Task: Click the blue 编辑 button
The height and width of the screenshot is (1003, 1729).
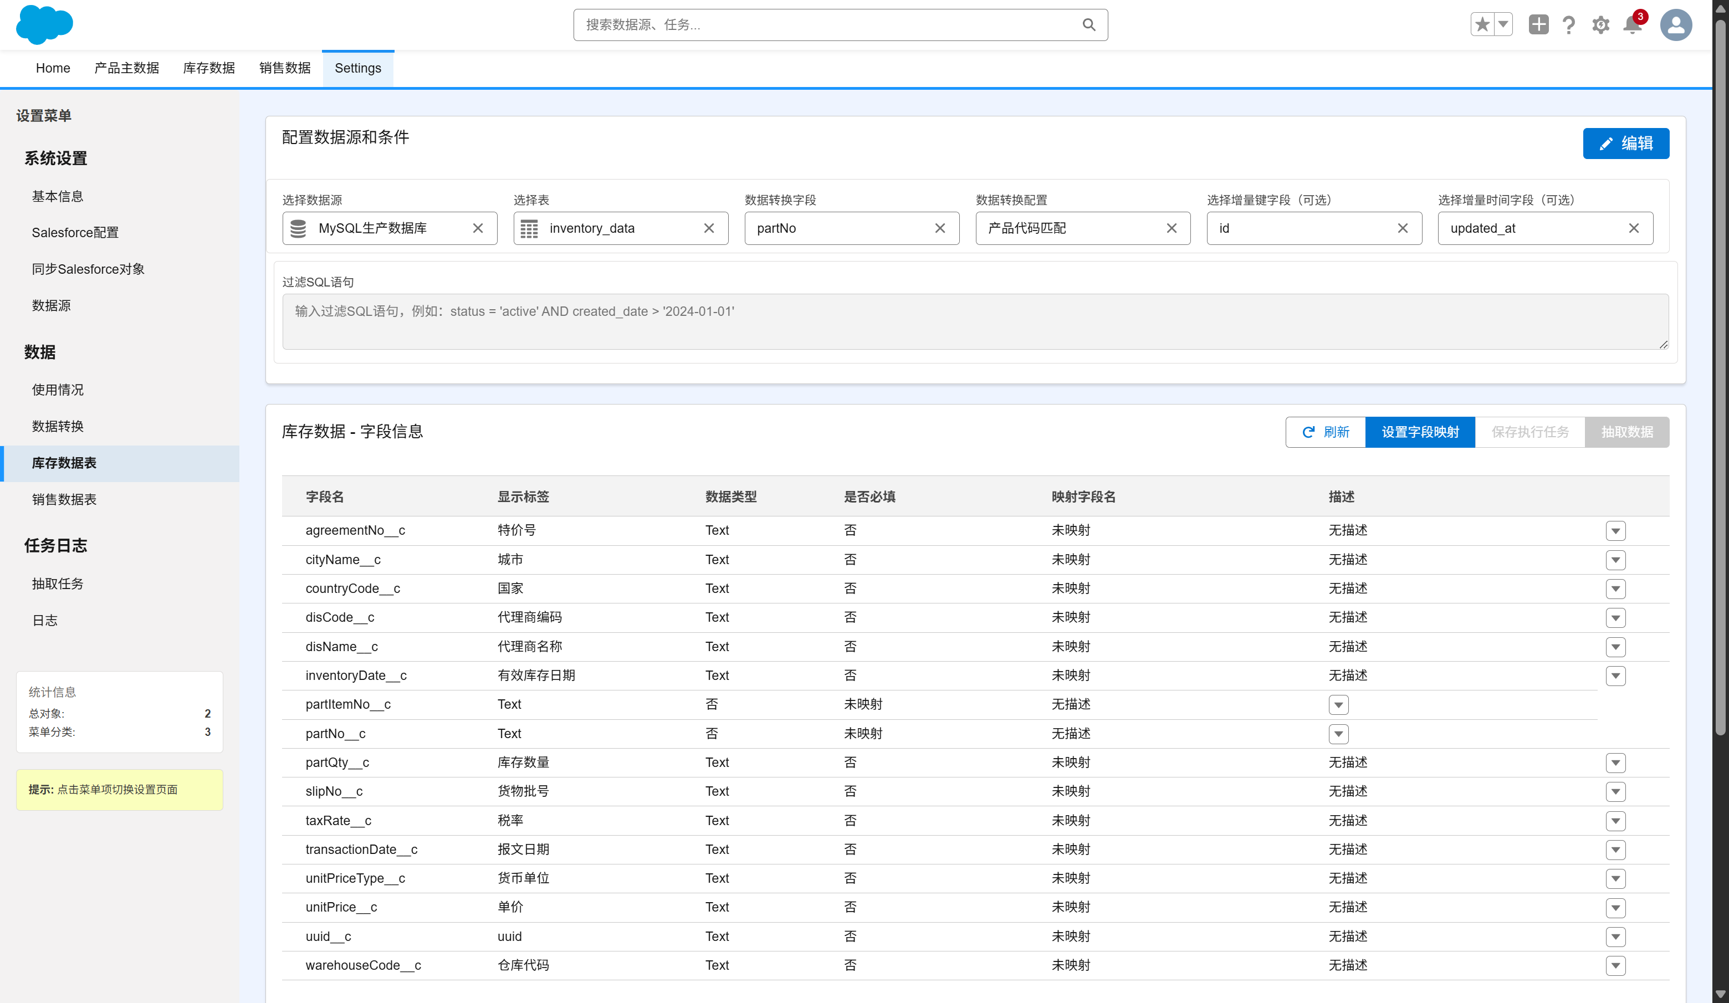Action: (x=1625, y=144)
